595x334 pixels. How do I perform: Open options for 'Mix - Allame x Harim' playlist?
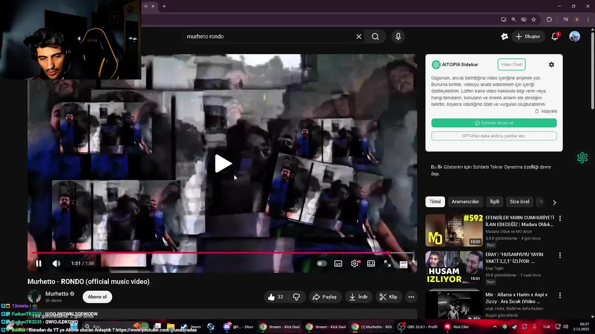click(560, 295)
